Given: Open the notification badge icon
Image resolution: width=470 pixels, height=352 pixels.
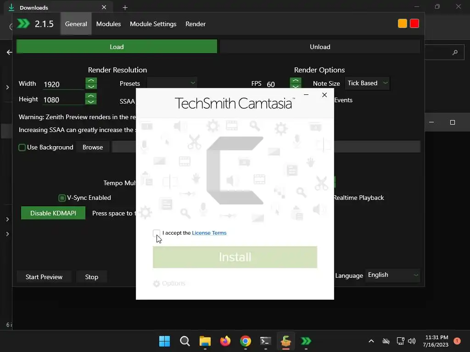Looking at the screenshot, I should [x=457, y=341].
